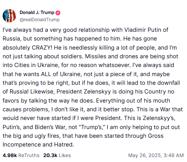Click the Likes label
The image size is (187, 162).
pos(65,156)
